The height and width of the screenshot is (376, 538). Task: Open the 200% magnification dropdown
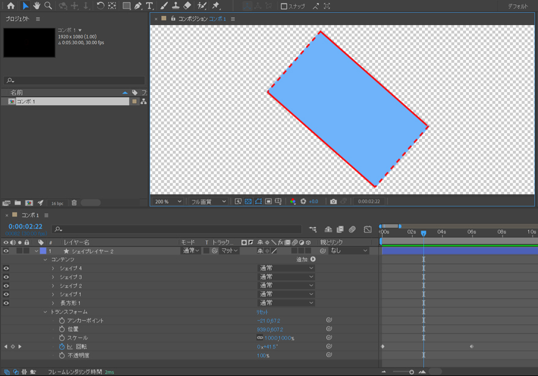coord(169,201)
